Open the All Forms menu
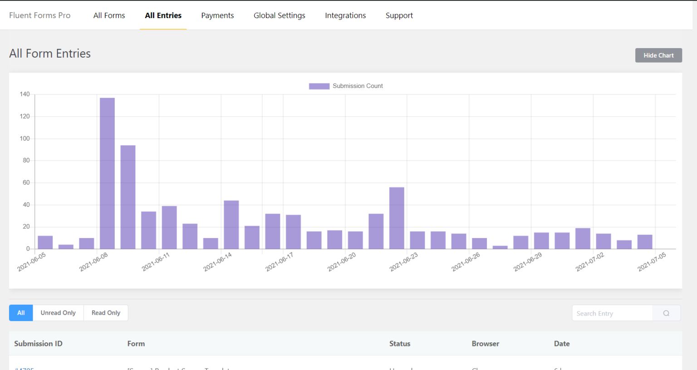 [x=109, y=15]
